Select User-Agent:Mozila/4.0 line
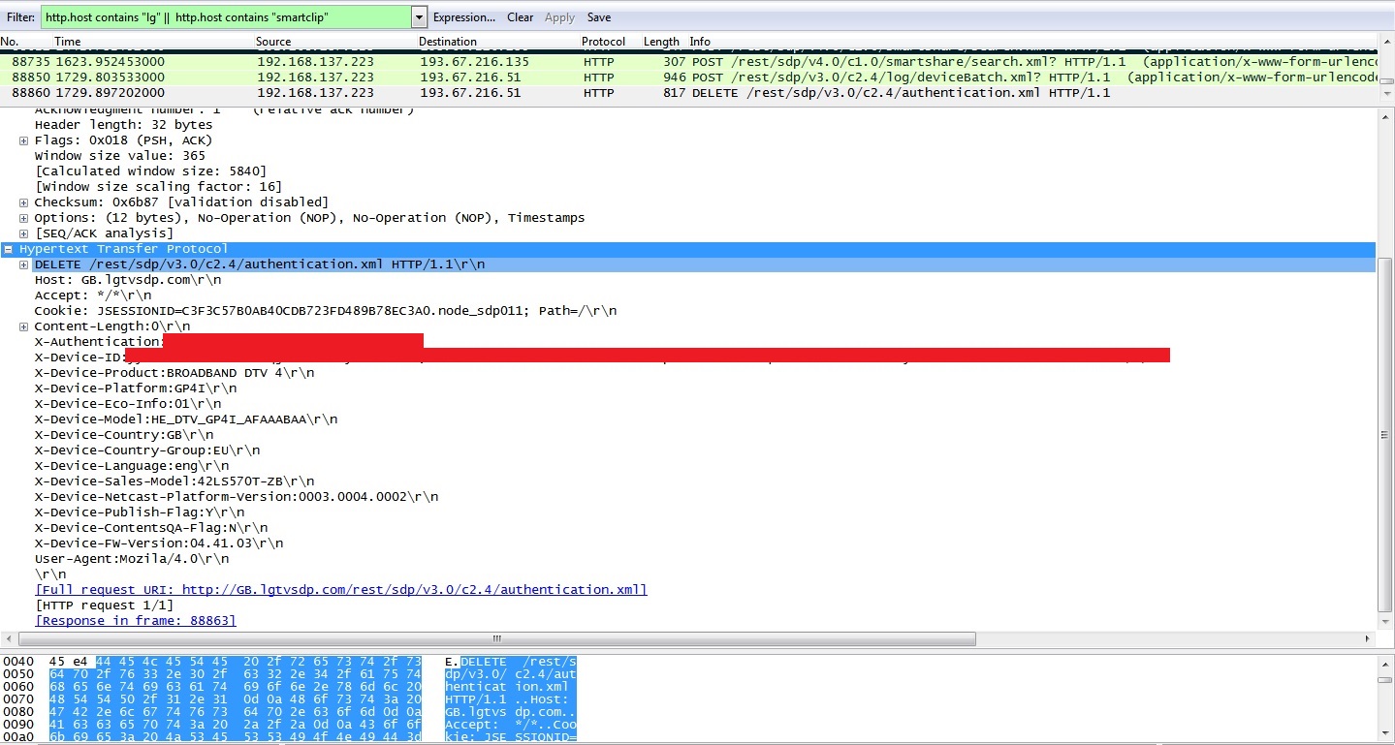This screenshot has width=1395, height=745. click(131, 559)
